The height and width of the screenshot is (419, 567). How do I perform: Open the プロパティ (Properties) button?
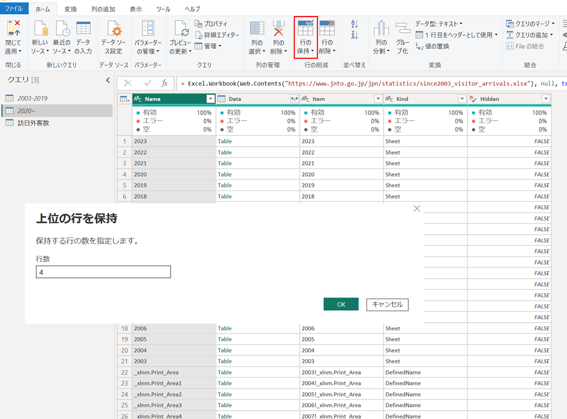click(211, 24)
